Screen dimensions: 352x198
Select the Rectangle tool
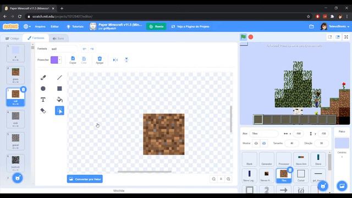click(x=59, y=89)
